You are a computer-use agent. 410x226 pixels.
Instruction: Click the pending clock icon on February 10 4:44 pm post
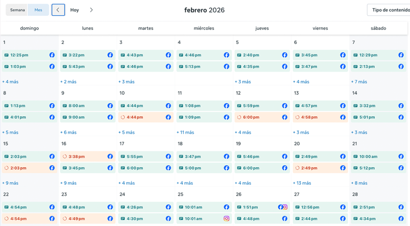pyautogui.click(x=123, y=118)
